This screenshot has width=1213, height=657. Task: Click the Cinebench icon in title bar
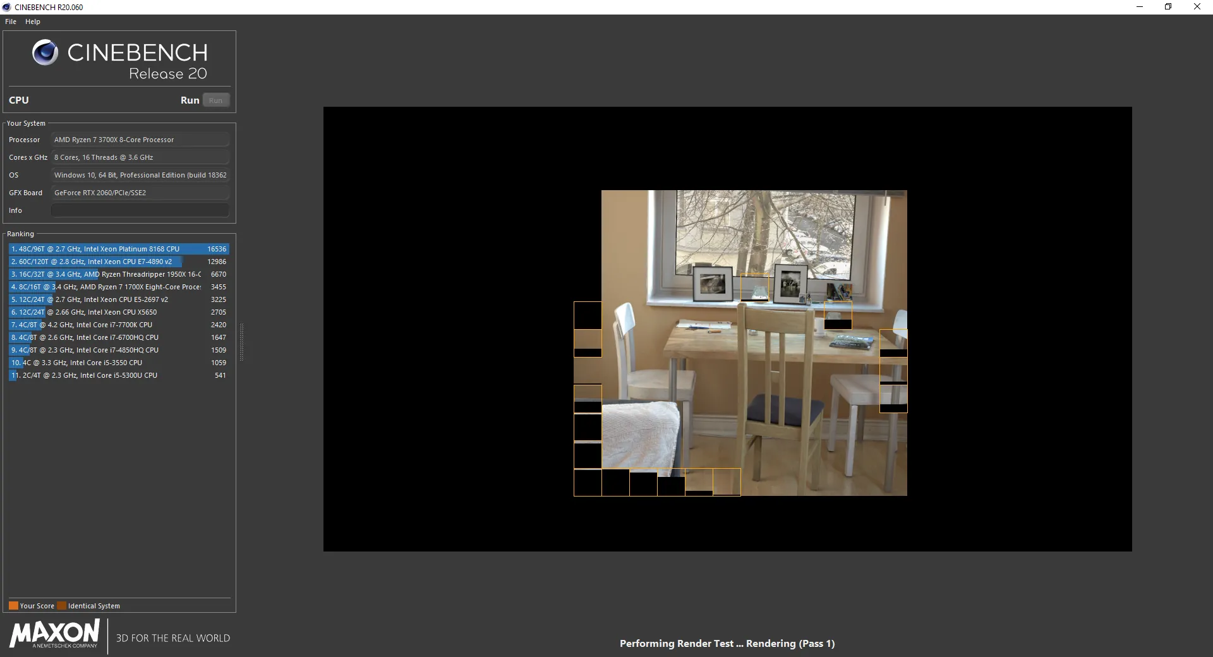pos(7,7)
